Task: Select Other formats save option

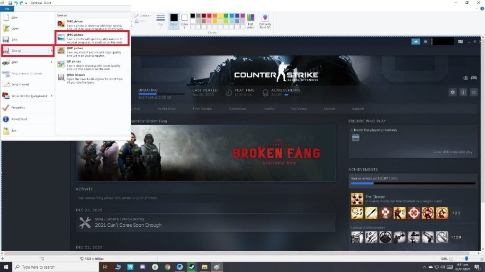Action: click(92, 78)
